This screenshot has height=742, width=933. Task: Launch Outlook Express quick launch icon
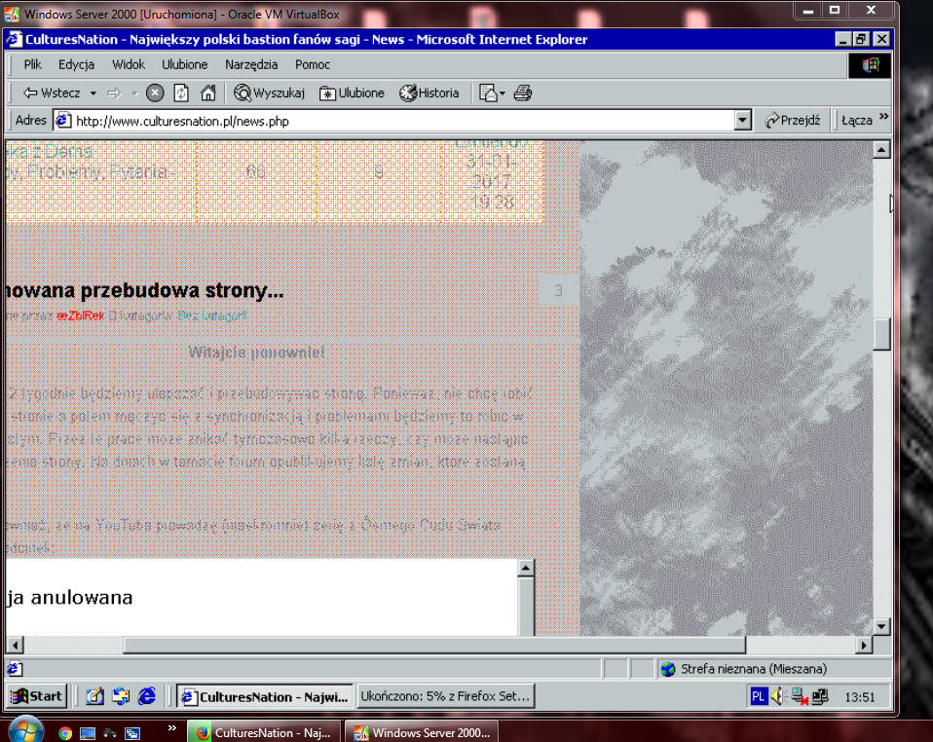click(x=121, y=696)
